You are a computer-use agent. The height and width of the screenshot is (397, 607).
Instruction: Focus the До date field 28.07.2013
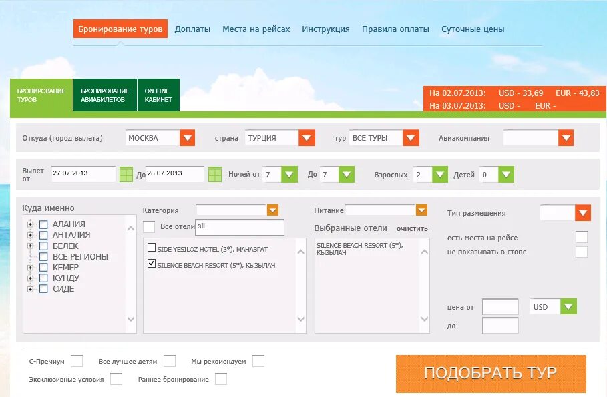click(x=175, y=174)
